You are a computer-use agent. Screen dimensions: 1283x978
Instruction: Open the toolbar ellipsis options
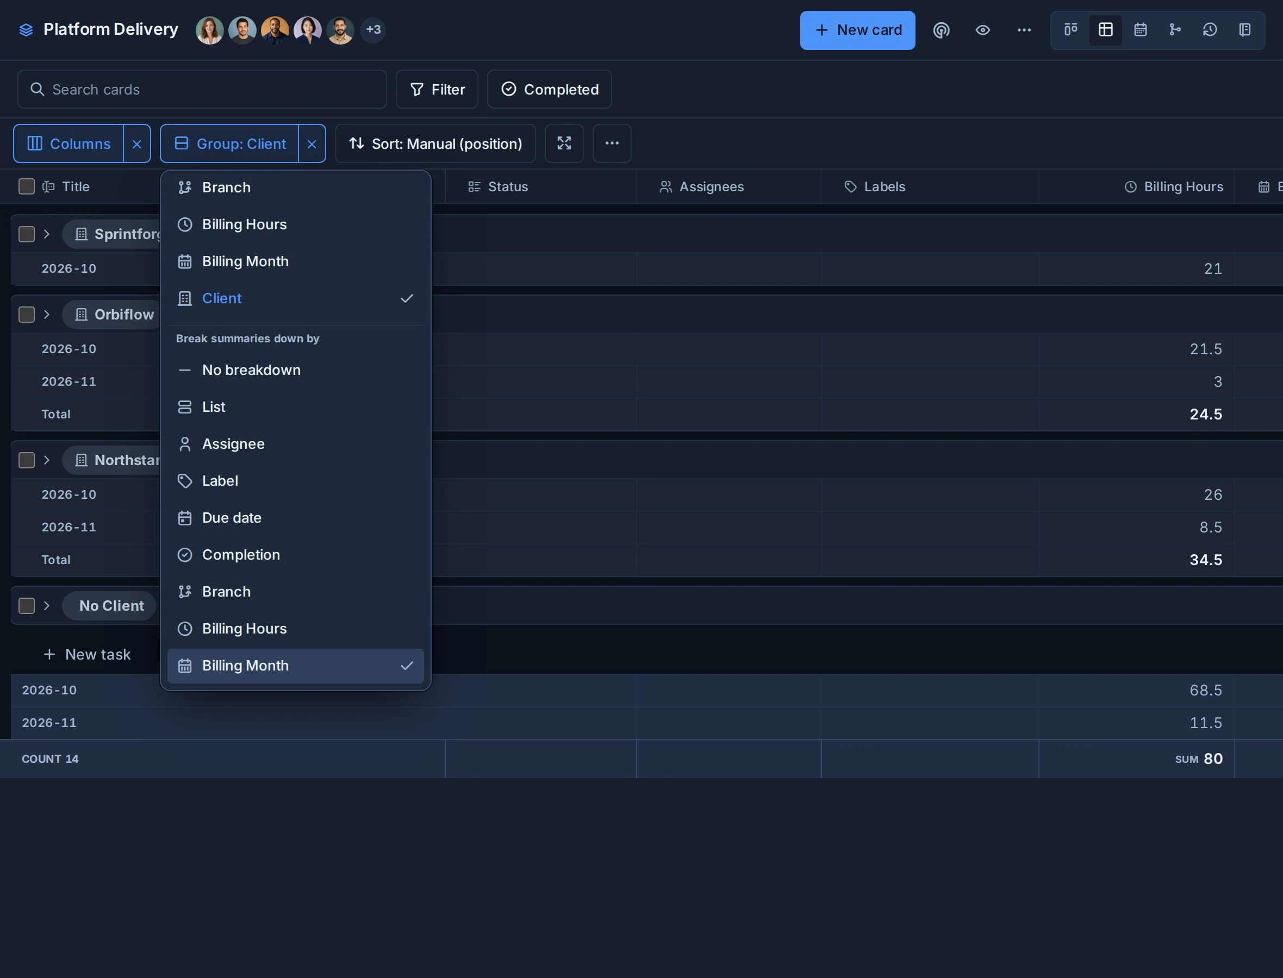point(612,143)
